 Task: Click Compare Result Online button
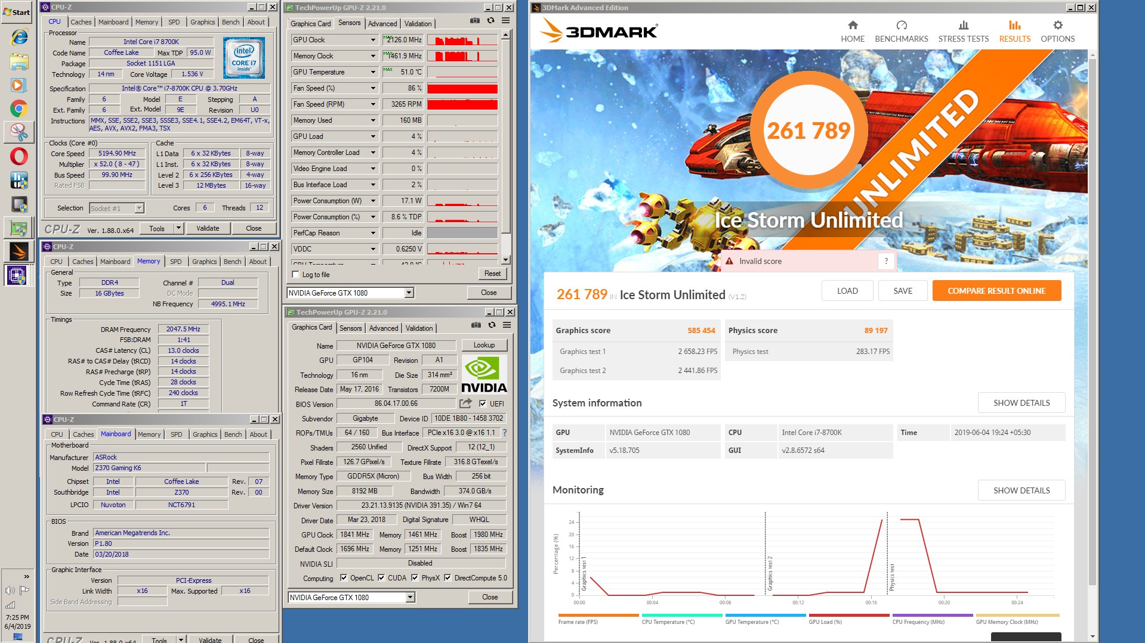point(996,291)
